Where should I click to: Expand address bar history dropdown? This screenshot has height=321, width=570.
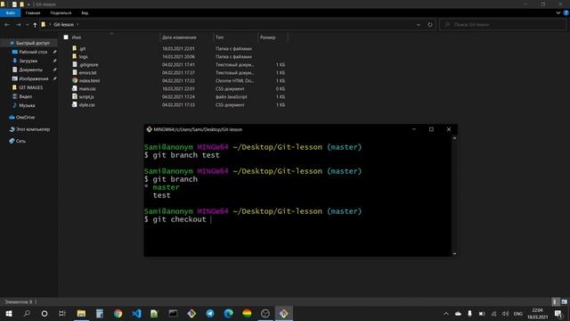[419, 24]
